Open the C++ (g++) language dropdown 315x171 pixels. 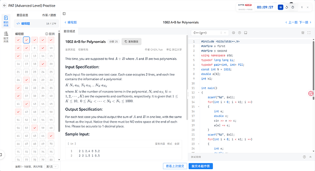tap(210, 32)
